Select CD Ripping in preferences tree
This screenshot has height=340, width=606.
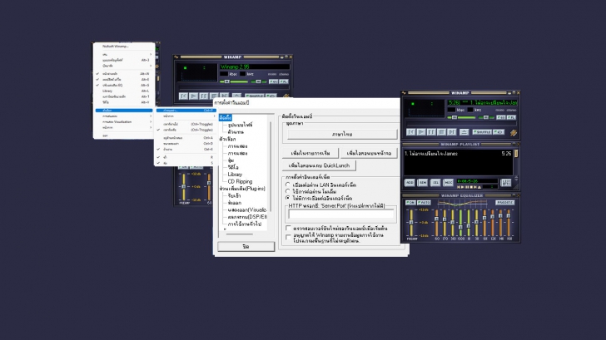point(240,181)
